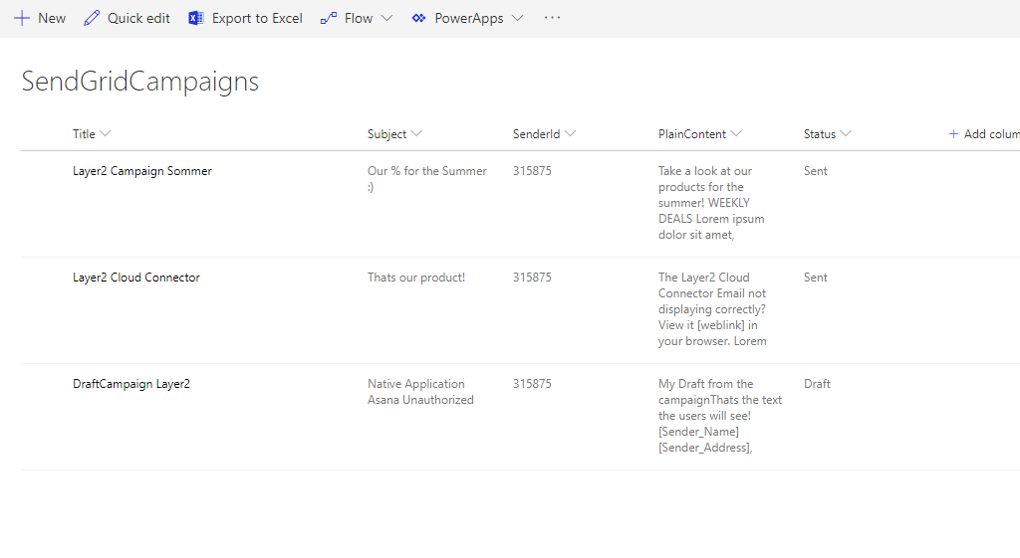The width and height of the screenshot is (1020, 558).
Task: Open the Title column sort dropdown
Action: pos(106,134)
